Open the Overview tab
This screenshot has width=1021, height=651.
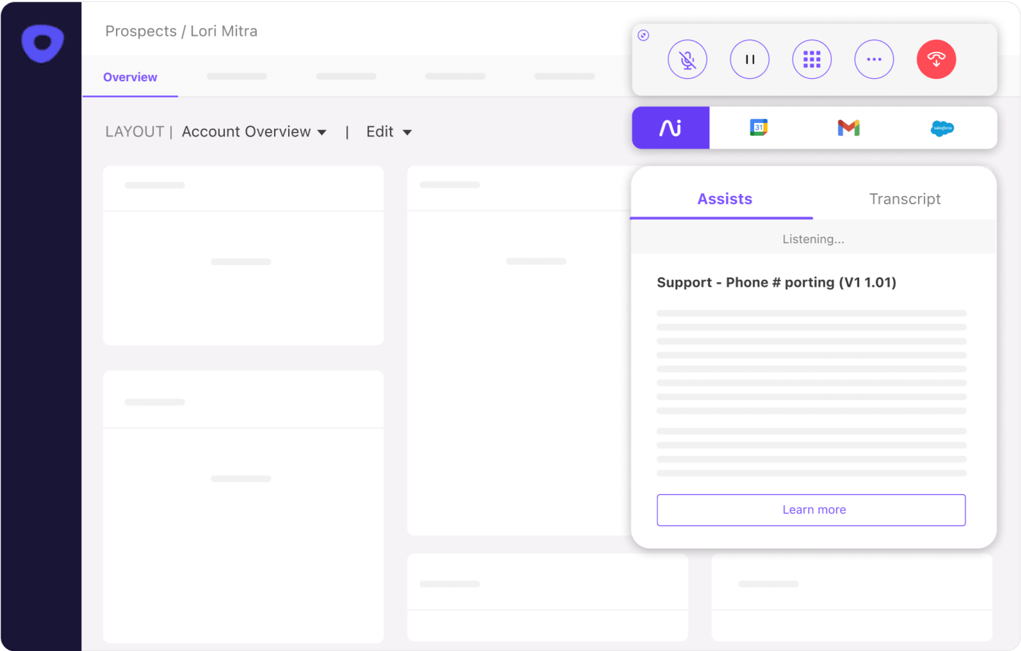click(130, 77)
